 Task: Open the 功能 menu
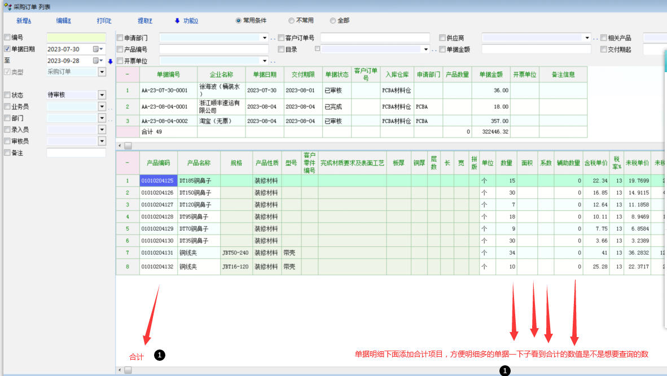click(x=186, y=21)
